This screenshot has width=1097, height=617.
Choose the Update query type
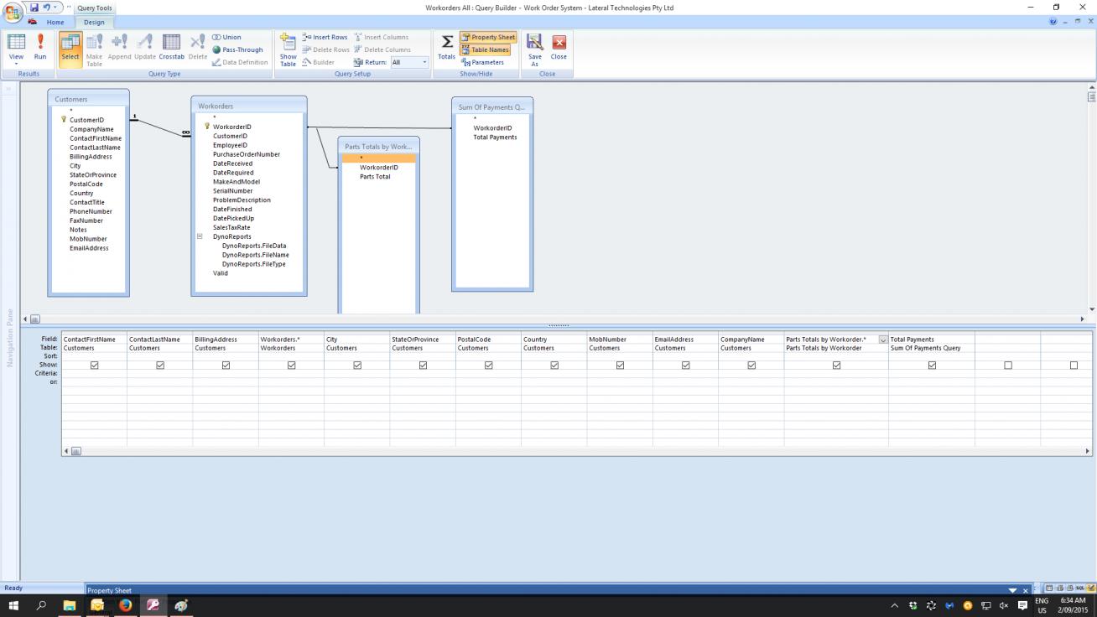point(145,49)
